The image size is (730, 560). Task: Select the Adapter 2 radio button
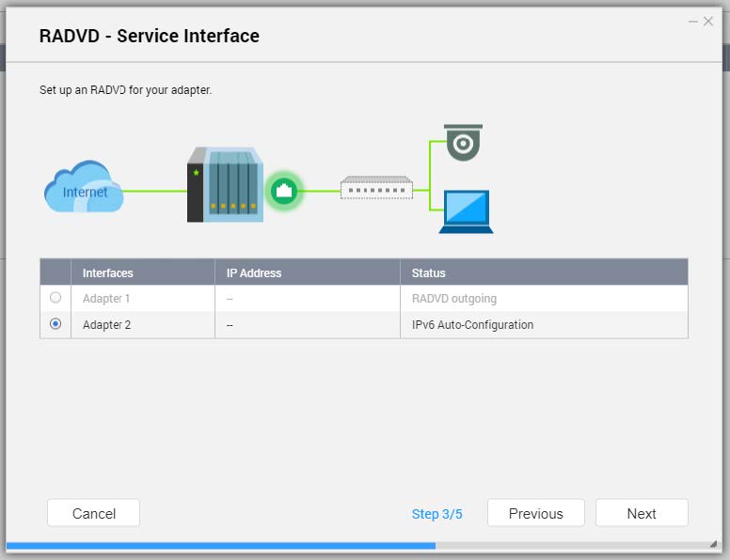[56, 324]
